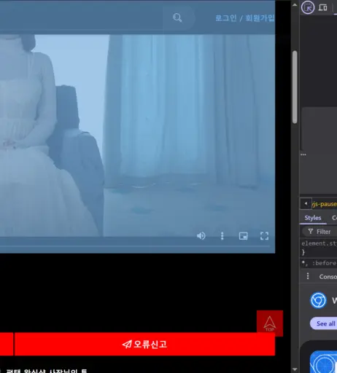Open the video's three-dot options menu

pyautogui.click(x=222, y=236)
